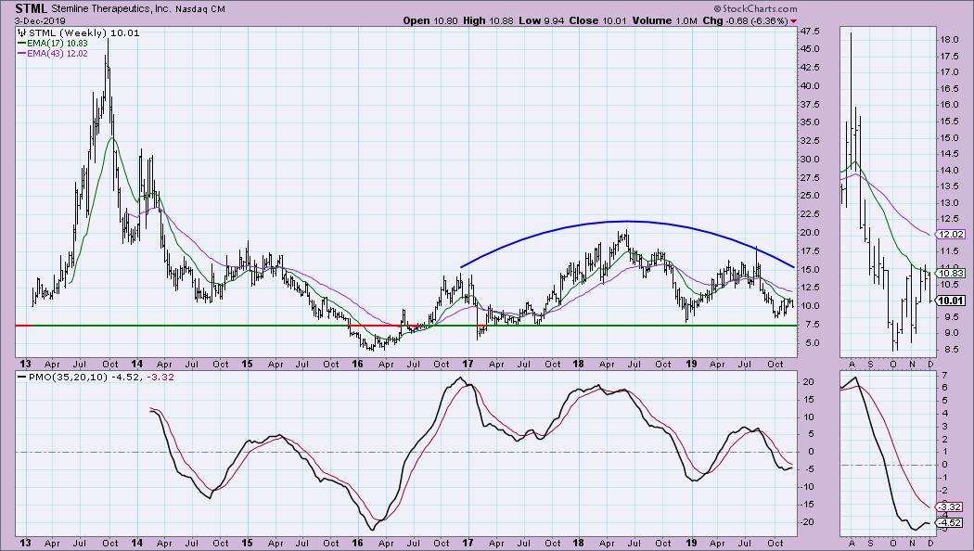Click the purple 12.02 EMA value tag
This screenshot has height=551, width=974.
[953, 234]
